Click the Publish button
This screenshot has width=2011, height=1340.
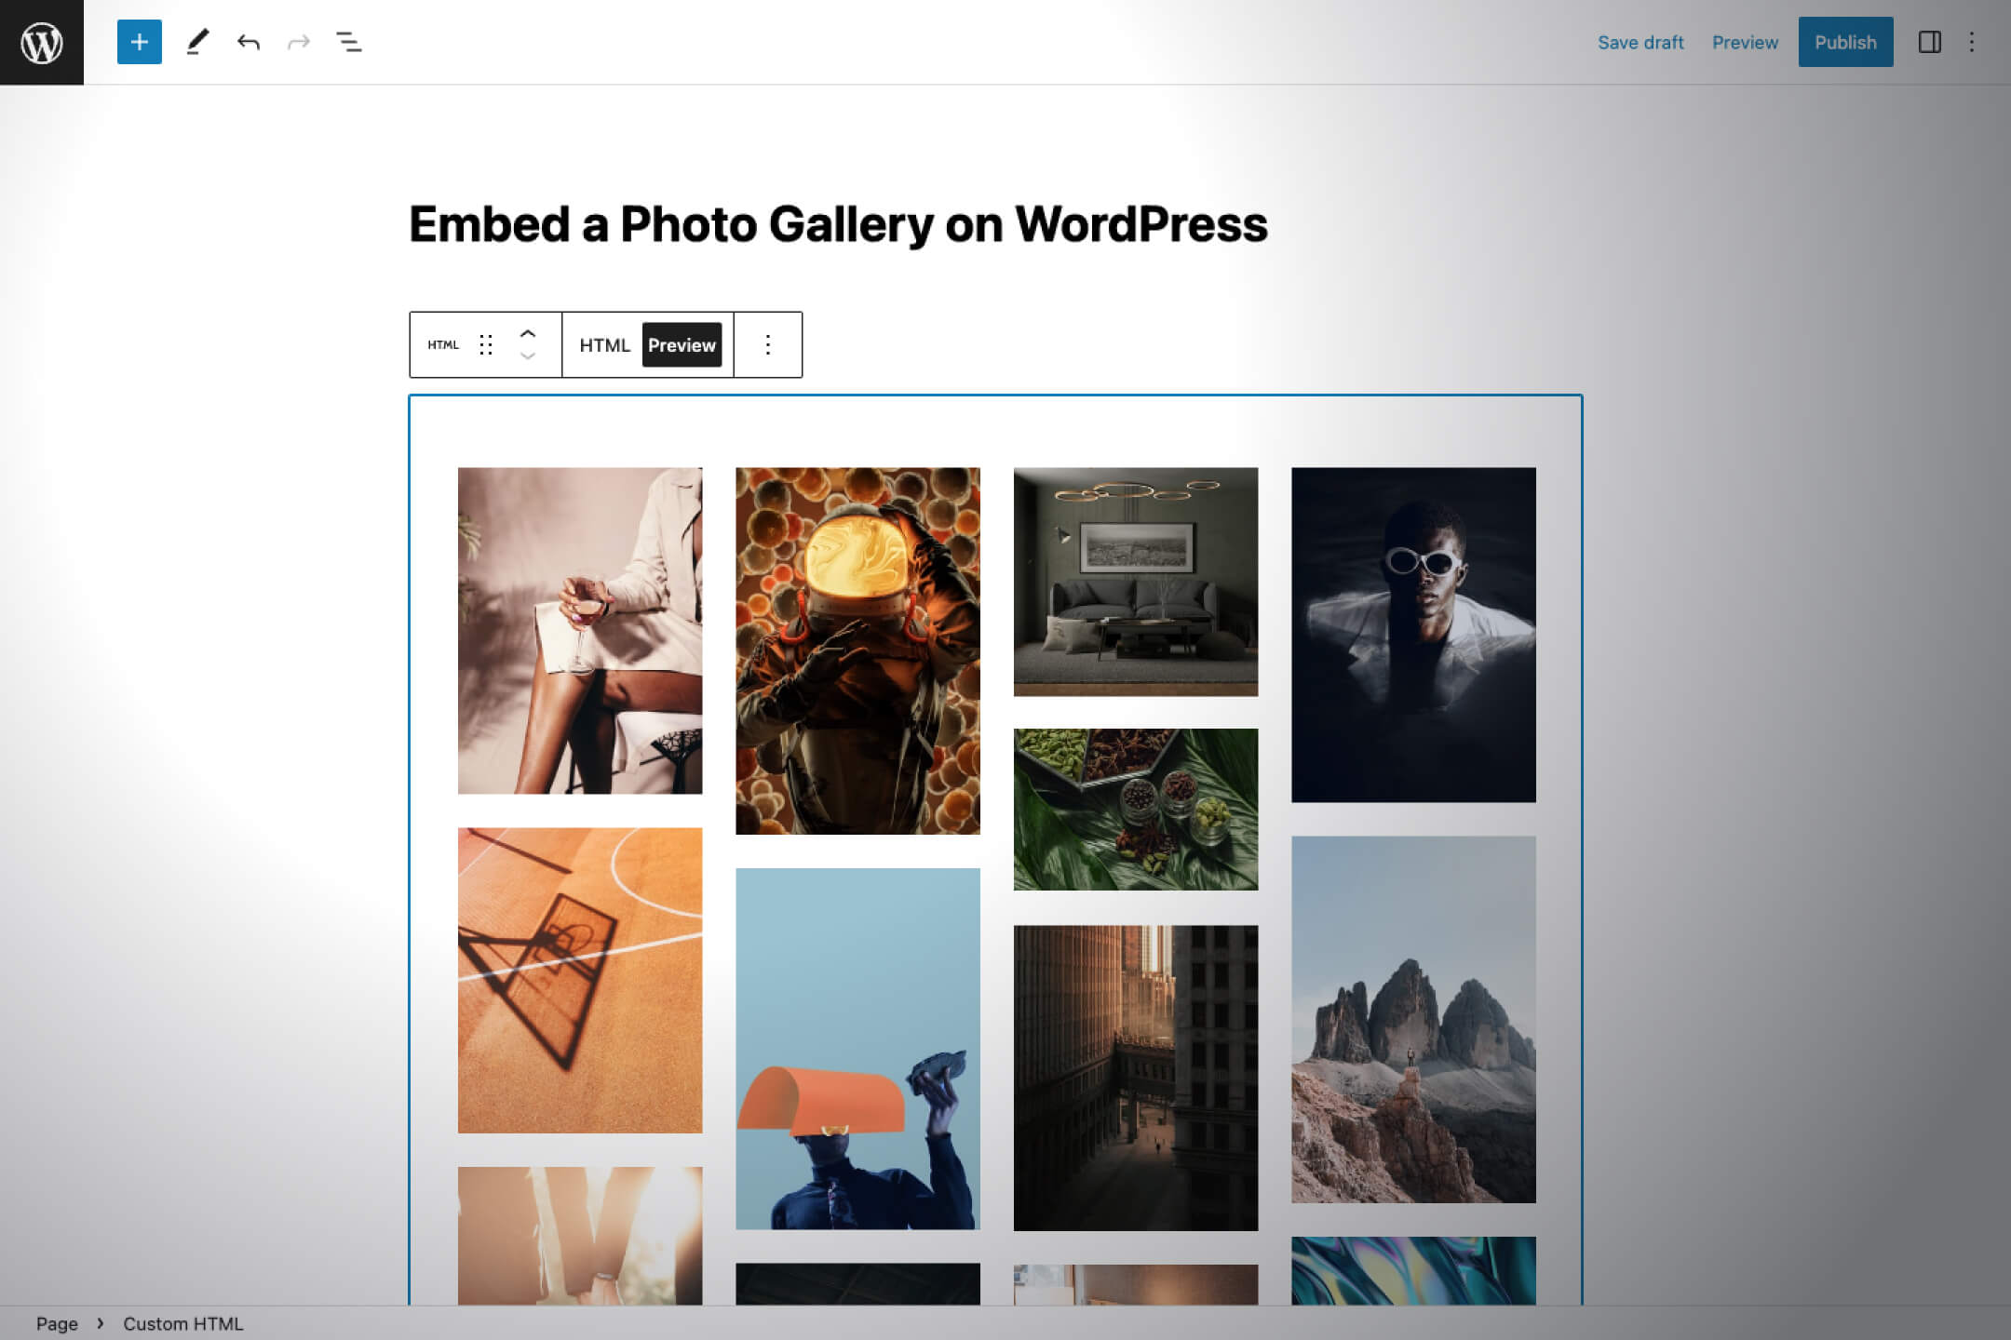pos(1845,42)
